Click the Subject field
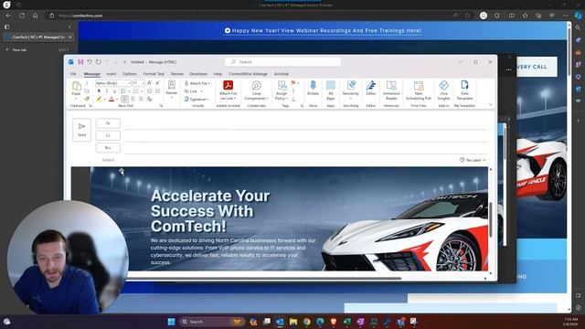Screen dimensions: 585x329 coord(286,160)
